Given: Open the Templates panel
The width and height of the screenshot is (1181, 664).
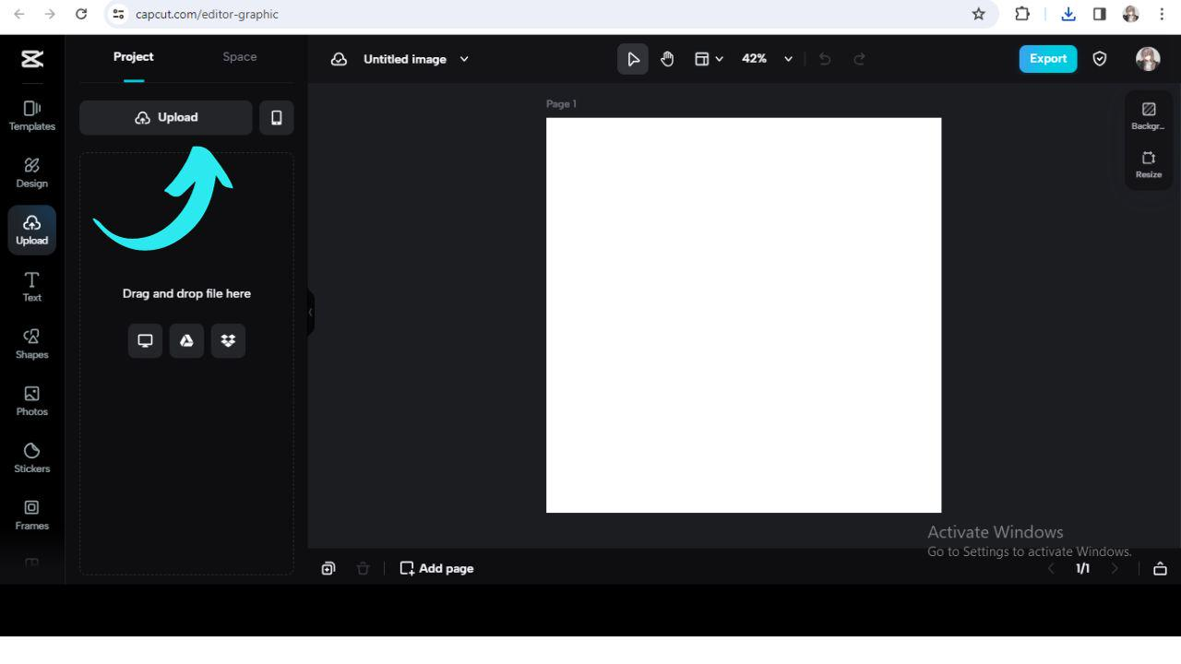Looking at the screenshot, I should tap(31, 114).
